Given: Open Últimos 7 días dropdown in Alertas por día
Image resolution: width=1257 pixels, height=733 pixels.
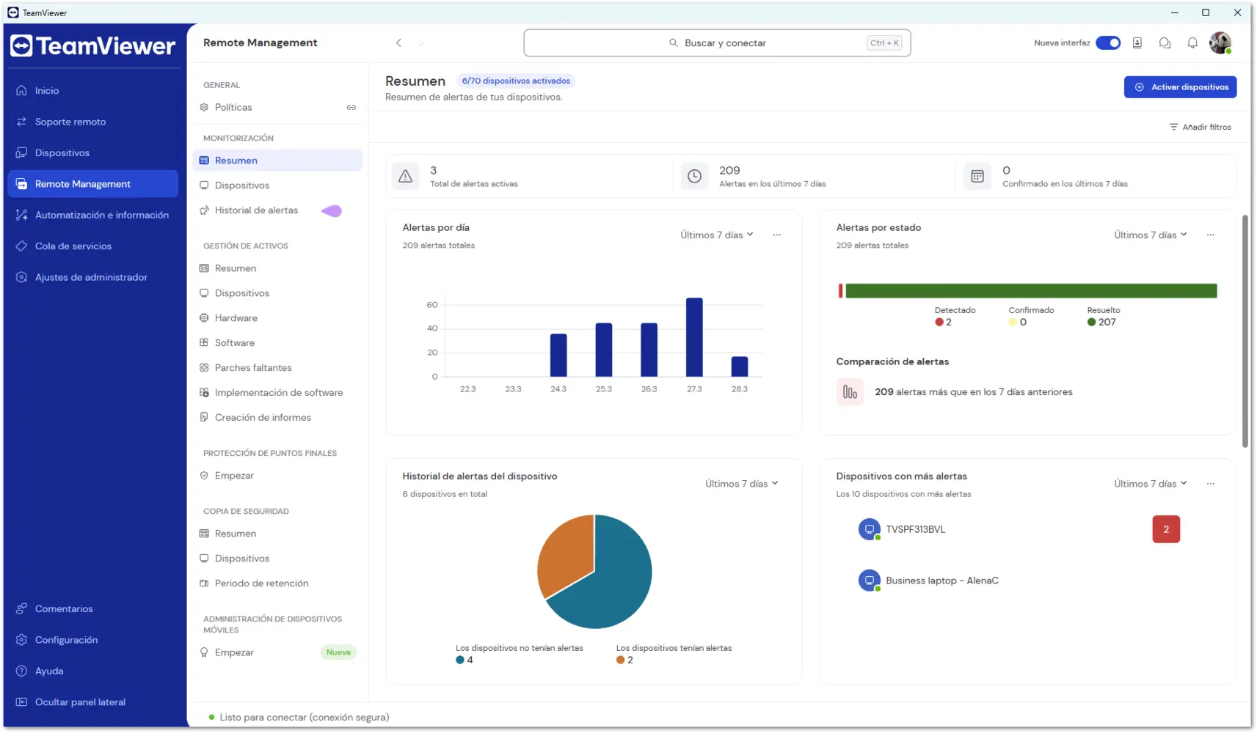Looking at the screenshot, I should click(717, 235).
